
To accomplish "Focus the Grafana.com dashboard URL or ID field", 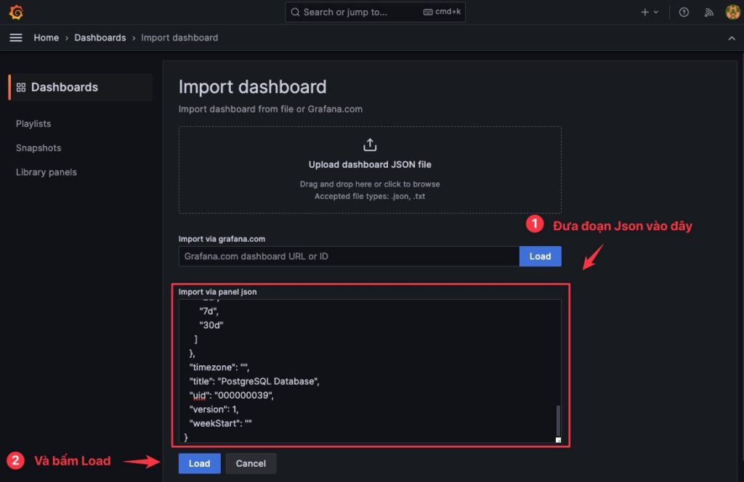I will [349, 256].
